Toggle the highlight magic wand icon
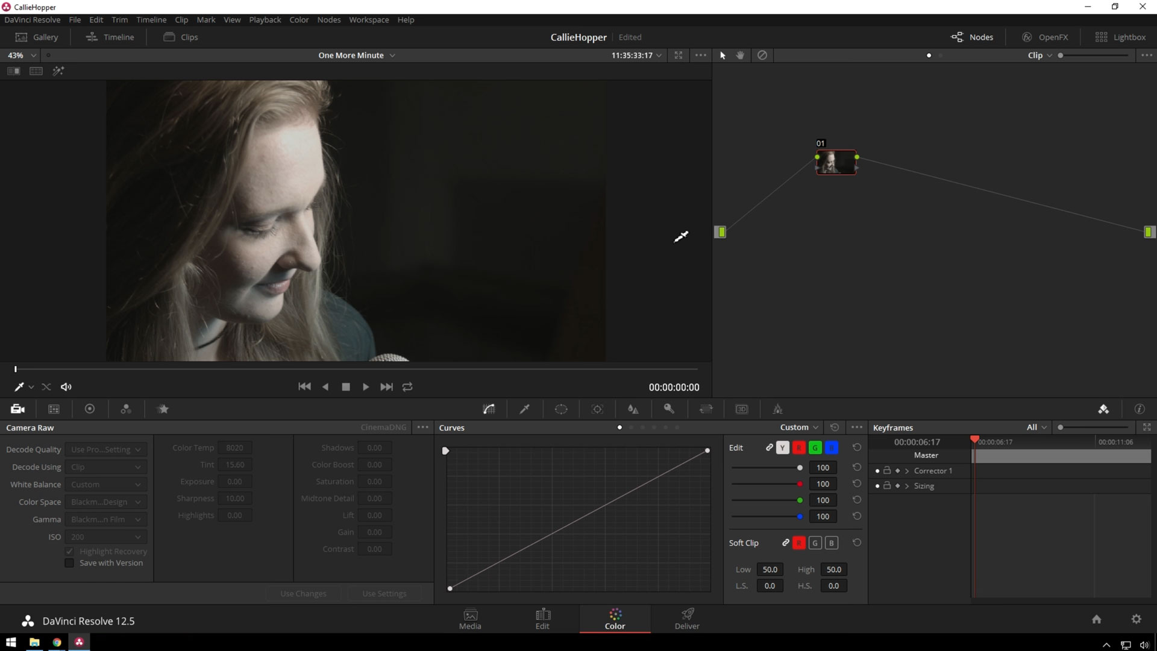 coord(58,71)
